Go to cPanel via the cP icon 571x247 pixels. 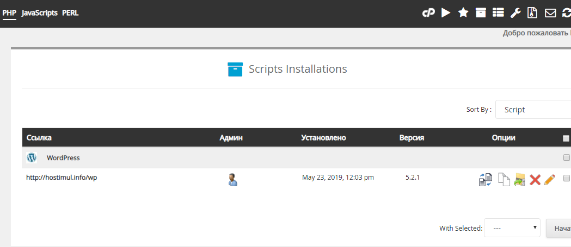(x=428, y=13)
